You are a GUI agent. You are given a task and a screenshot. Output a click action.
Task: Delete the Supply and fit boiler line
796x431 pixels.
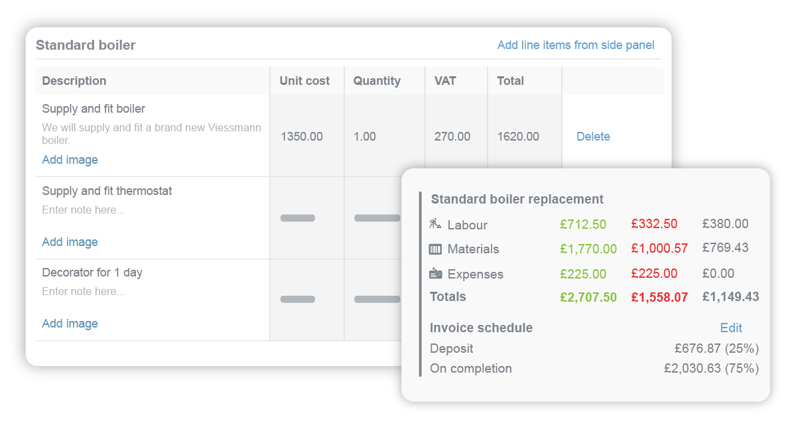(x=593, y=136)
